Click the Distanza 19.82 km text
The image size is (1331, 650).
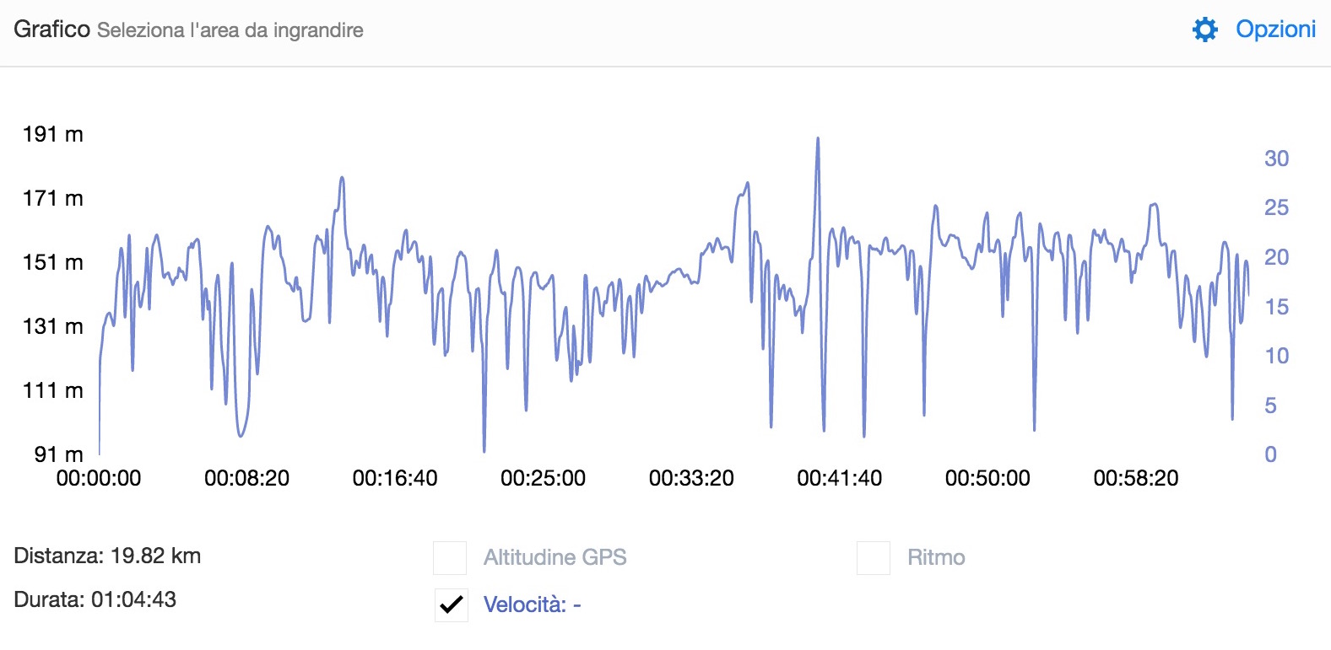107,556
